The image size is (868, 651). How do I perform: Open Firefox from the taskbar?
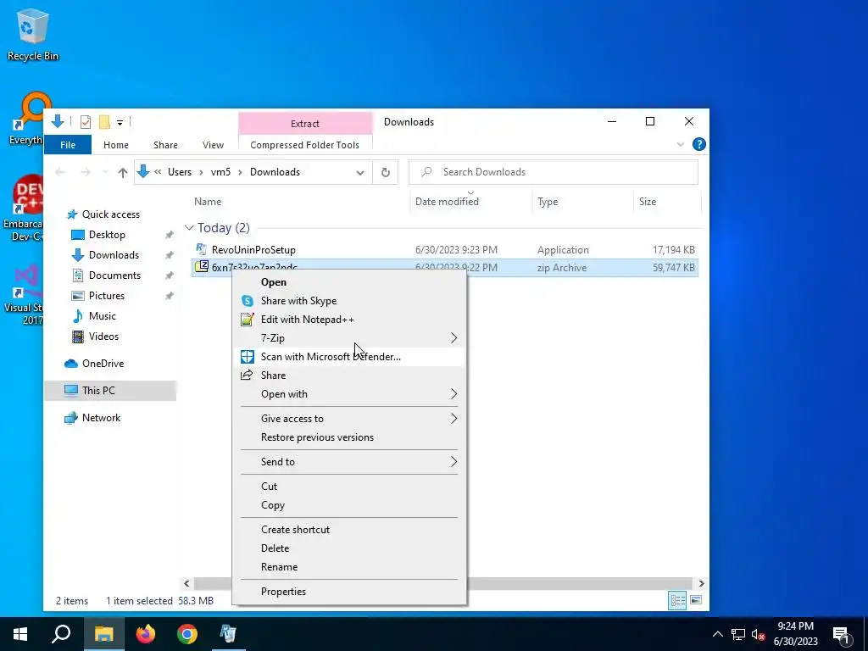pos(146,633)
